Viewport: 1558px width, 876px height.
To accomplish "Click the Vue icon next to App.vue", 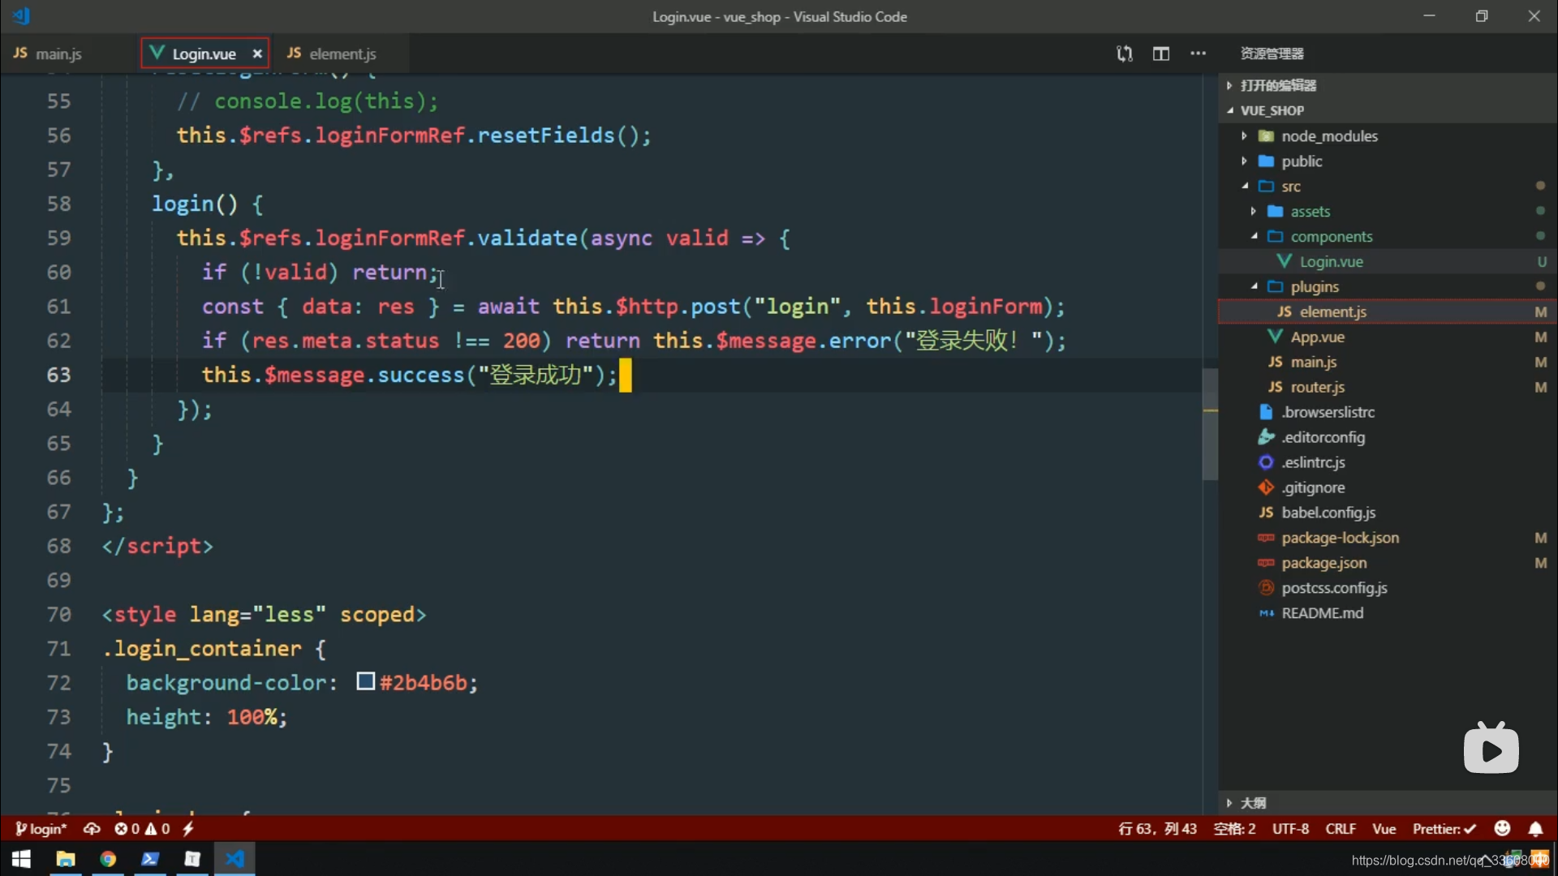I will 1276,337.
